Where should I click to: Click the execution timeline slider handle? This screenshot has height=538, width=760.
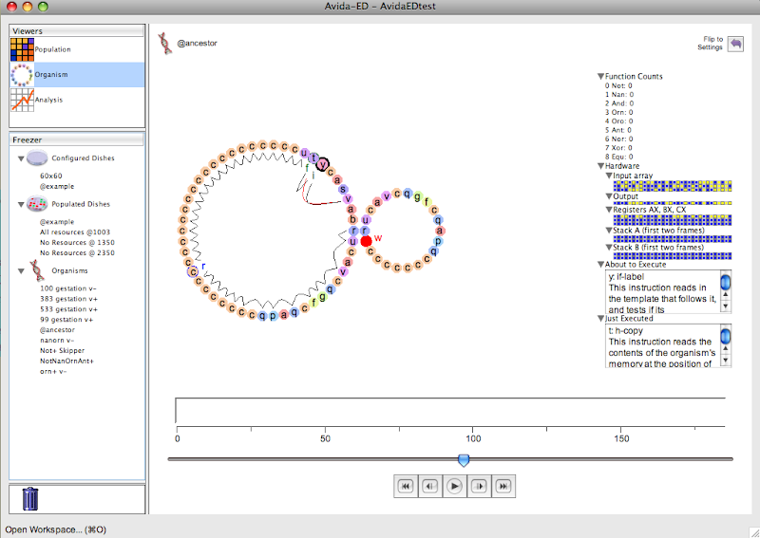463,460
